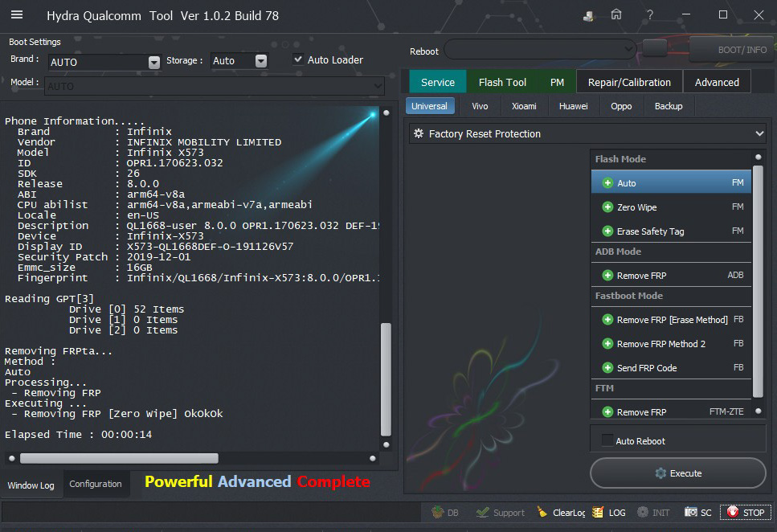Select the Backup sub-tab

[669, 106]
